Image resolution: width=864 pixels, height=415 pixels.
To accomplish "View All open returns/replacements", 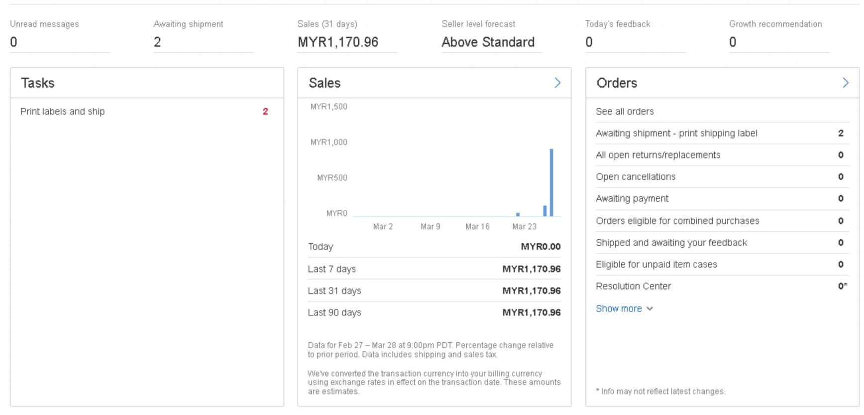I will pyautogui.click(x=657, y=155).
